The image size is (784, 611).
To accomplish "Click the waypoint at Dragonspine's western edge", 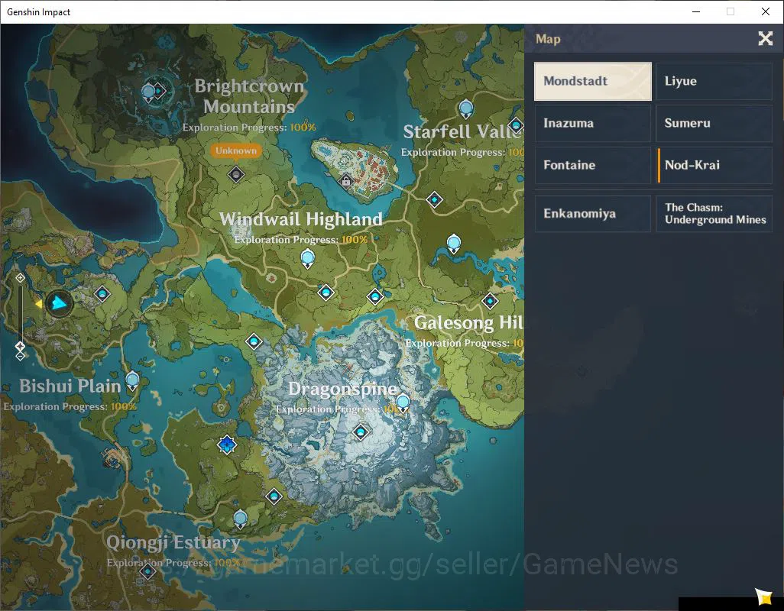I will pyautogui.click(x=254, y=341).
